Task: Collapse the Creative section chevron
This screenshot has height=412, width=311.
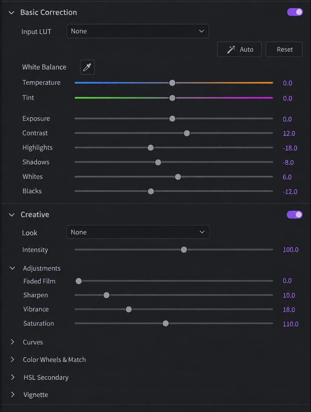Action: click(12, 215)
